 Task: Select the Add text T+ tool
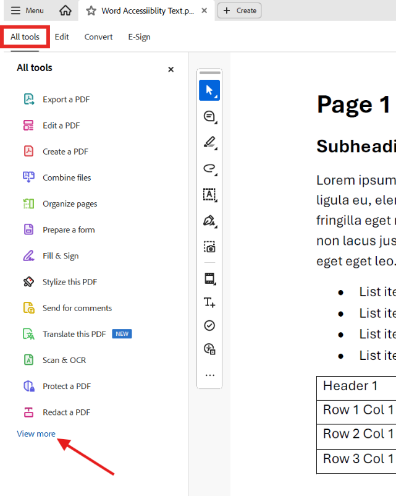point(209,302)
